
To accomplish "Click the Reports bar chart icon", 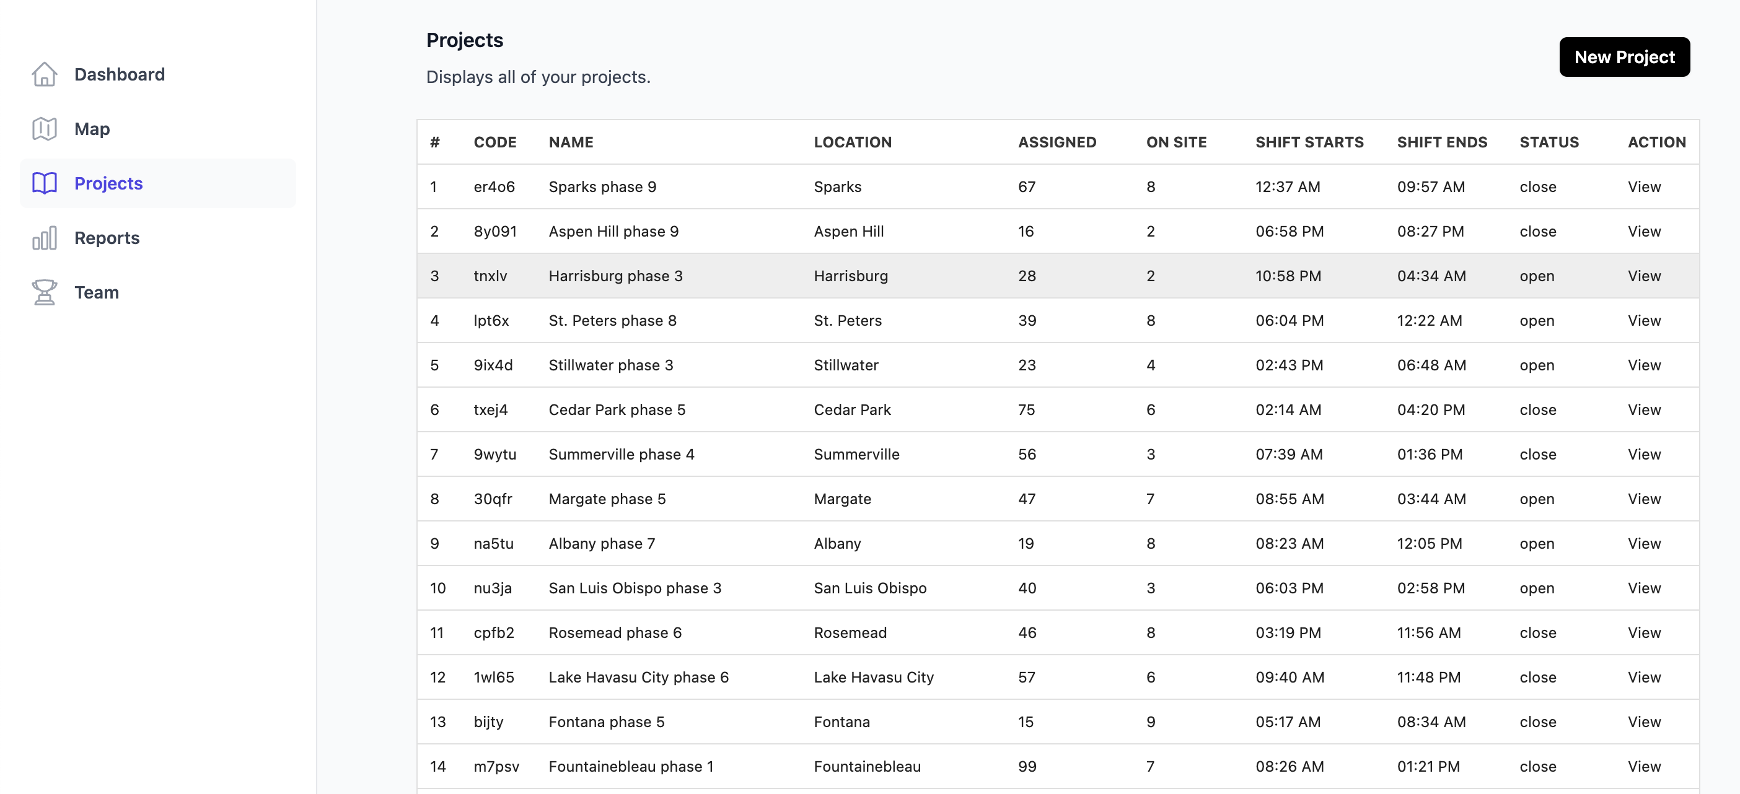I will [x=45, y=238].
